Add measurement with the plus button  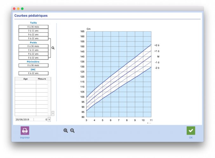pos(49,119)
